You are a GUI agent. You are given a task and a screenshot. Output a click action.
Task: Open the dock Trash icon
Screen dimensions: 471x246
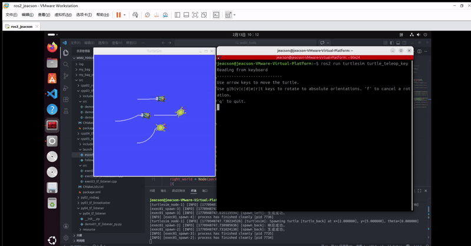coord(52,204)
